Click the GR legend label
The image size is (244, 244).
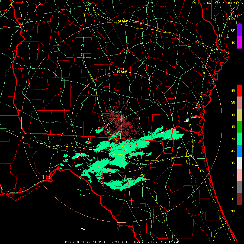pyautogui.click(x=233, y=103)
